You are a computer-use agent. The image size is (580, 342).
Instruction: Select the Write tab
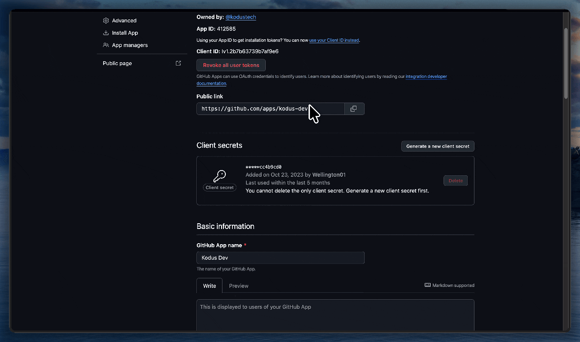pos(209,286)
